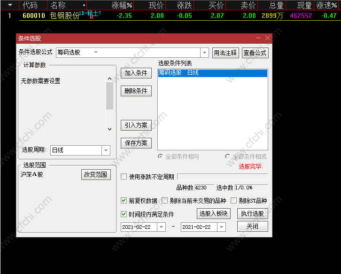The image size is (341, 274).
Task: Click the 计算参数 scrollbar thumb
Action: pos(109,96)
